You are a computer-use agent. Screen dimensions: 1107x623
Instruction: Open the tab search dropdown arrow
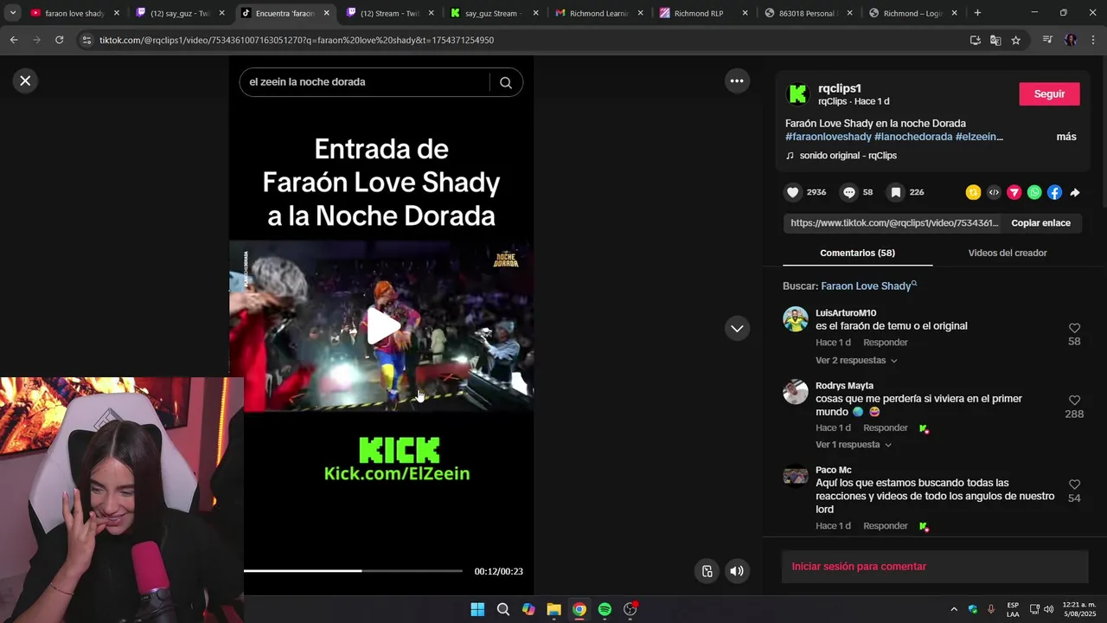[12, 13]
